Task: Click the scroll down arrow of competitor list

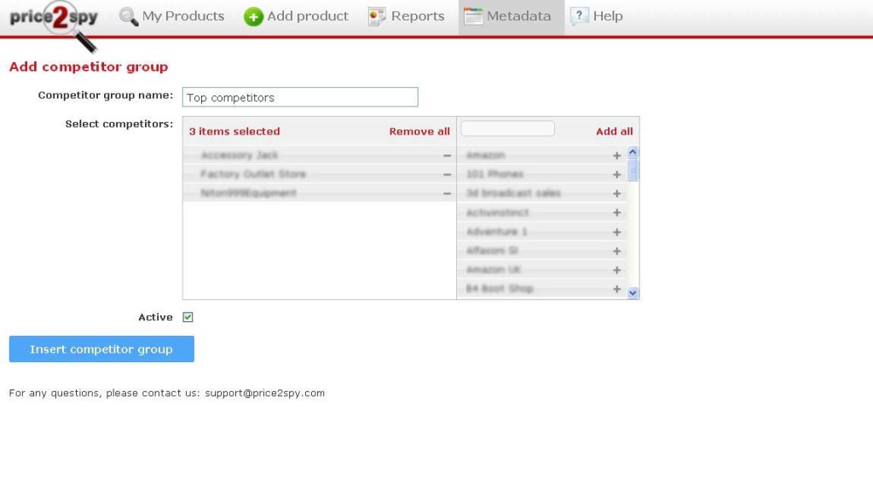Action: coord(633,293)
